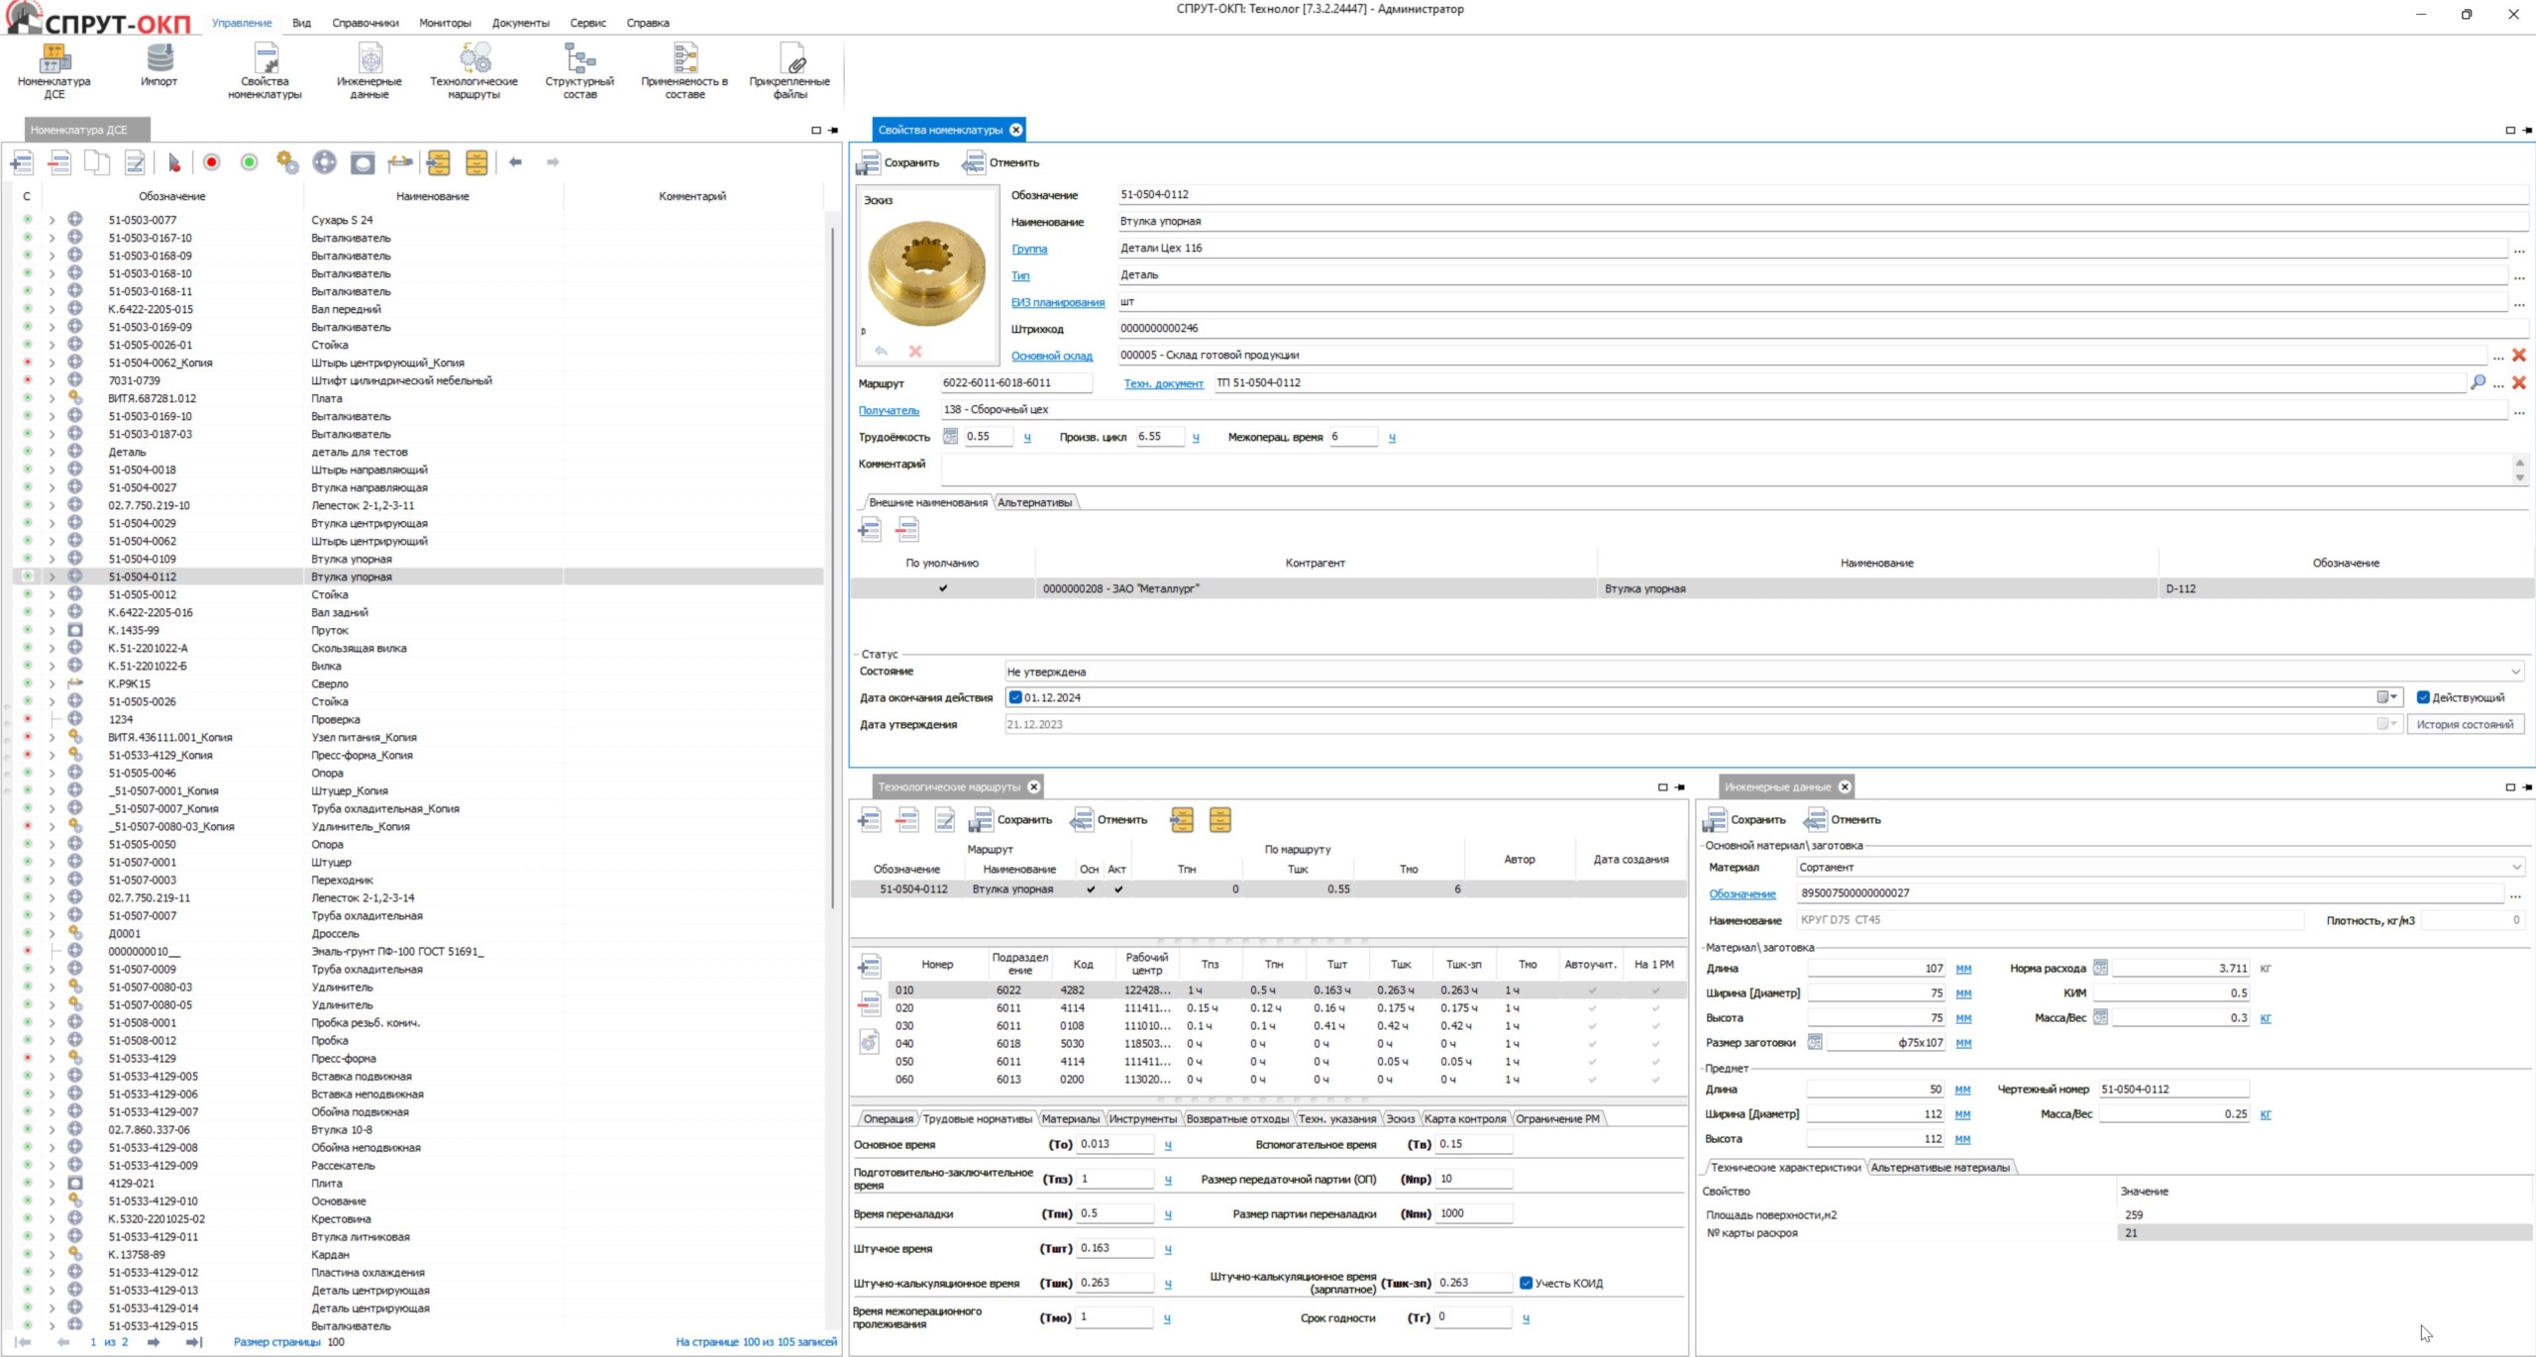
Task: Click the История состояний button
Action: click(2464, 725)
